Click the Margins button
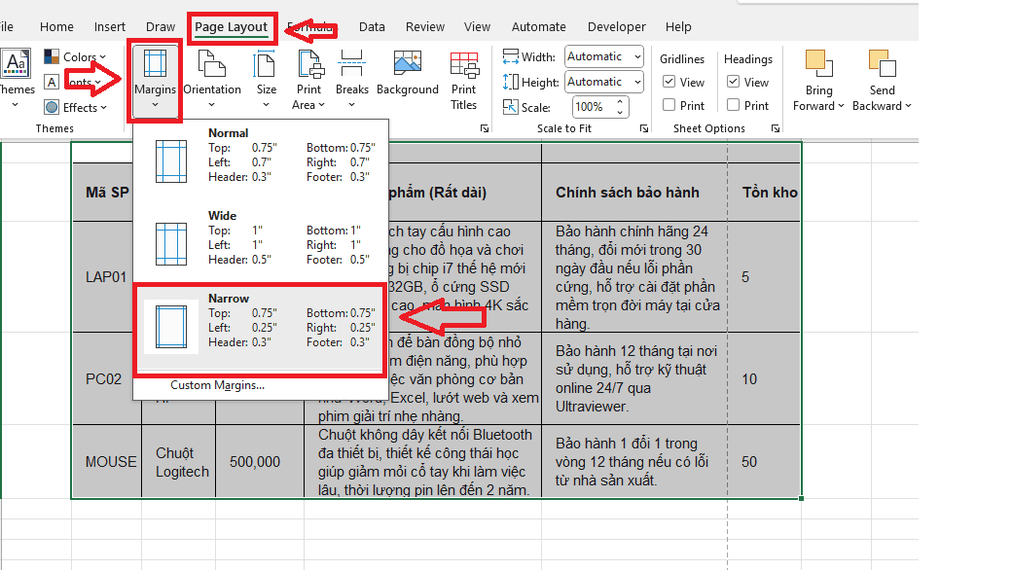Image resolution: width=1012 pixels, height=570 pixels. (155, 81)
